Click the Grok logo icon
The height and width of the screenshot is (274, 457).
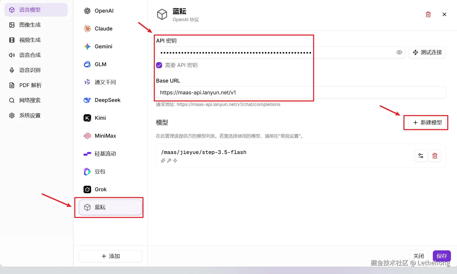coord(87,189)
